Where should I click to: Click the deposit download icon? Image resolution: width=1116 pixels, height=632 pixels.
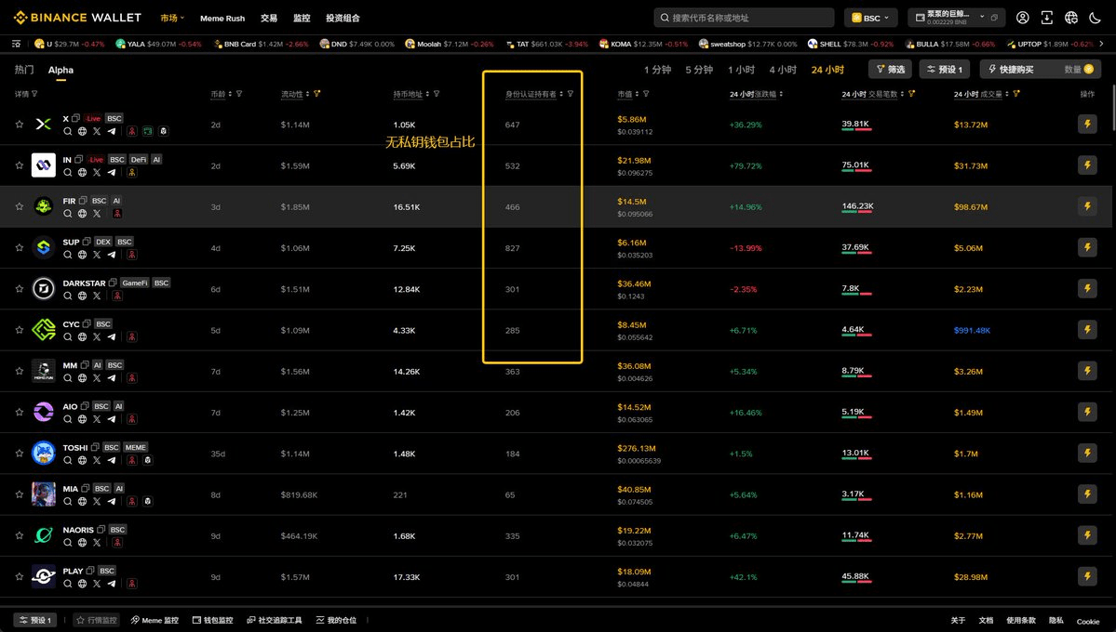(1047, 18)
